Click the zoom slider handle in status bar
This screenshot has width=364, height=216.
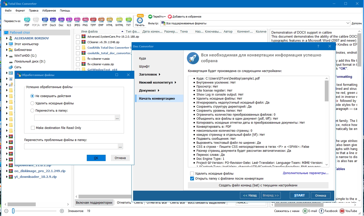click(x=13, y=211)
